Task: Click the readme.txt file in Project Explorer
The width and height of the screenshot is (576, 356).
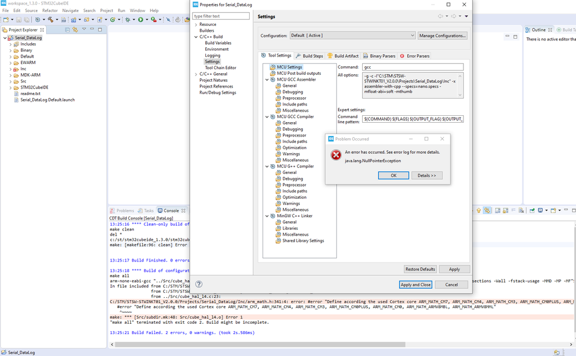Action: (x=31, y=93)
